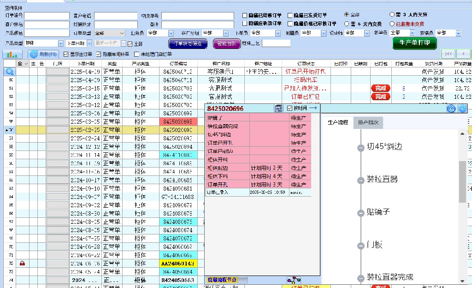Screen dimensions: 472x288
Task: Click the magnifier search icon in grid
Action: pos(10,72)
